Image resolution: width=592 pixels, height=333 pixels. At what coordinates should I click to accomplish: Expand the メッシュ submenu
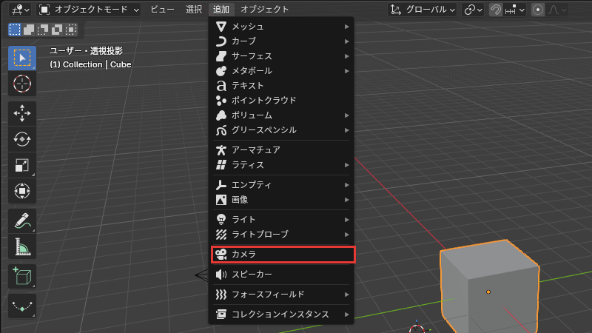pyautogui.click(x=282, y=27)
